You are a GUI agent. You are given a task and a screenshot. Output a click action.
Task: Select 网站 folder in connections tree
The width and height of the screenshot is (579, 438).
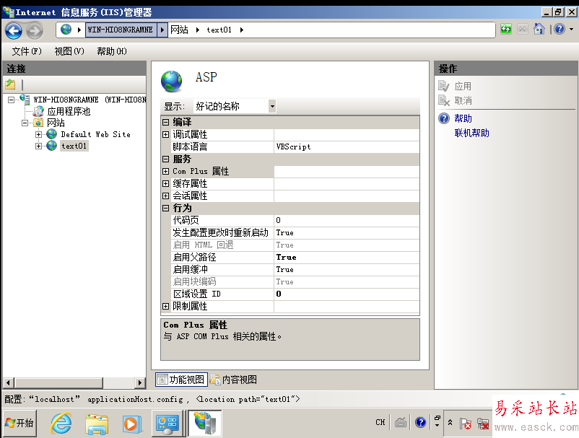(x=56, y=123)
